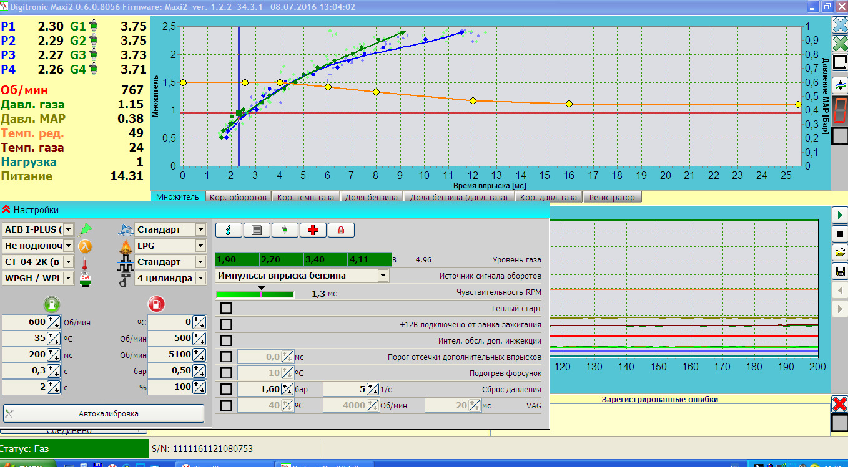Switch to the Кор. оборотов tab
Image resolution: width=848 pixels, height=467 pixels.
[x=238, y=198]
